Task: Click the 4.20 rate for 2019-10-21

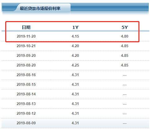Action: (75, 46)
